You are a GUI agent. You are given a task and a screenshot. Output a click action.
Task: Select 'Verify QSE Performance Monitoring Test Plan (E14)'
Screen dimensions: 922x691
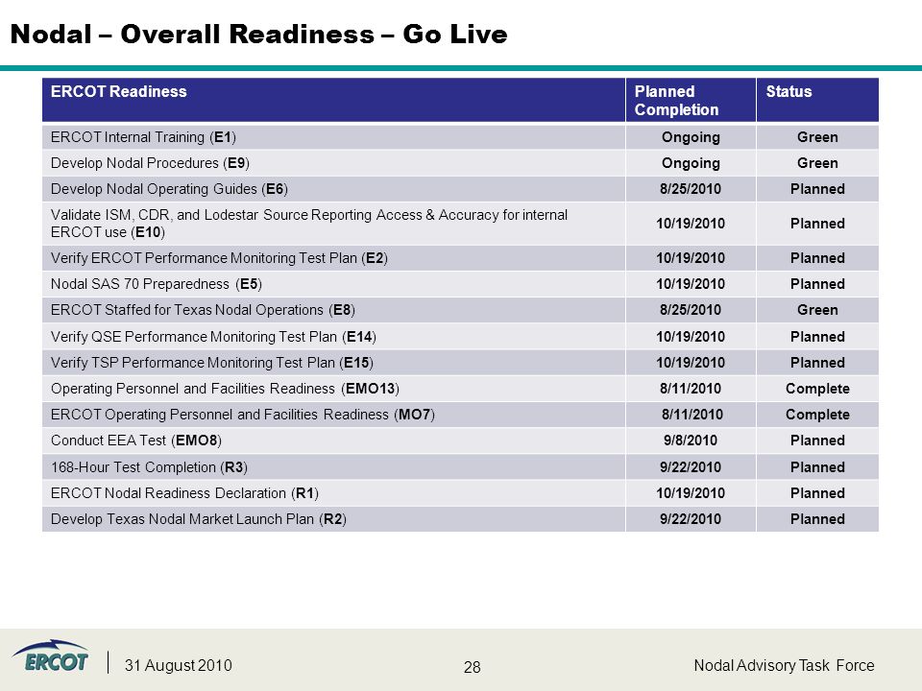(213, 337)
